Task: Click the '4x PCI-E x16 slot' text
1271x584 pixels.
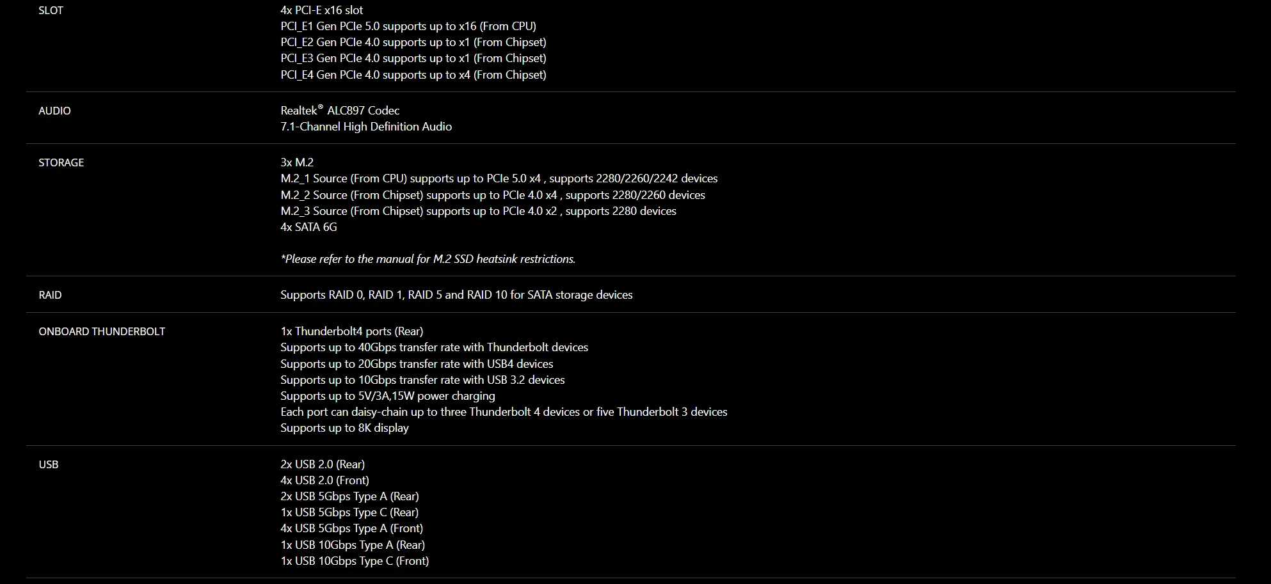Action: (321, 10)
